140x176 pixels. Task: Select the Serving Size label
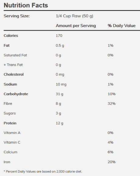tap(17, 16)
